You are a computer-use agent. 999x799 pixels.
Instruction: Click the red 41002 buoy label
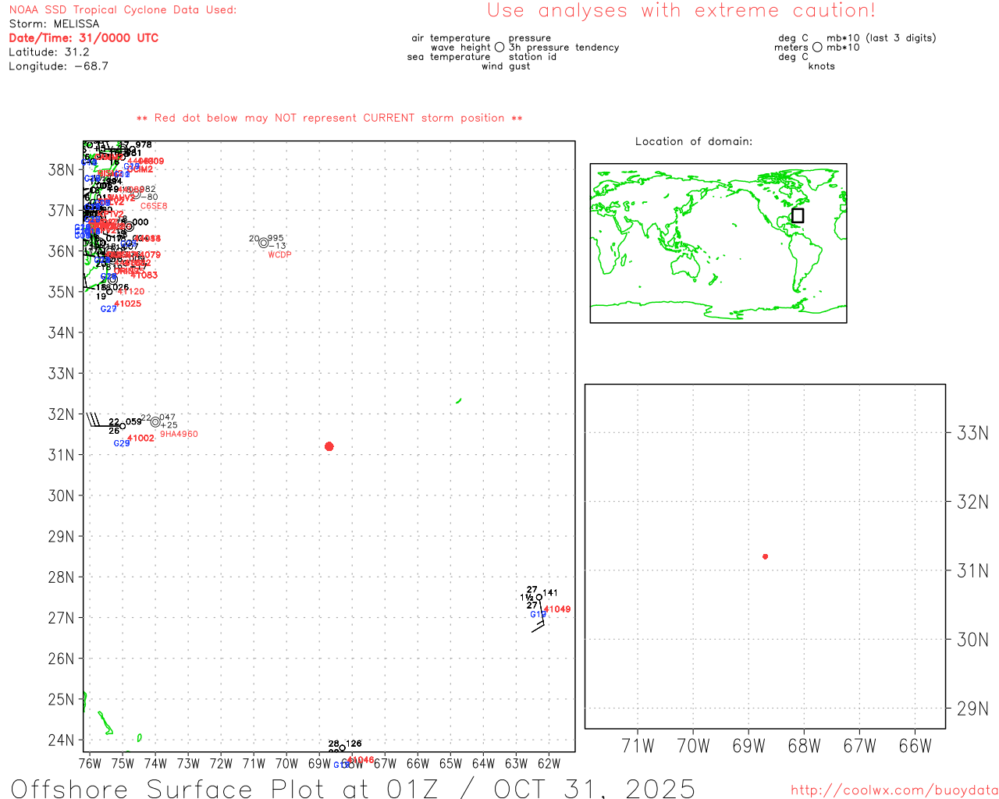click(x=141, y=439)
